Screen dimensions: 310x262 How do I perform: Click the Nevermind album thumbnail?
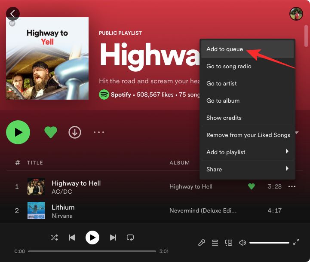pos(36,210)
